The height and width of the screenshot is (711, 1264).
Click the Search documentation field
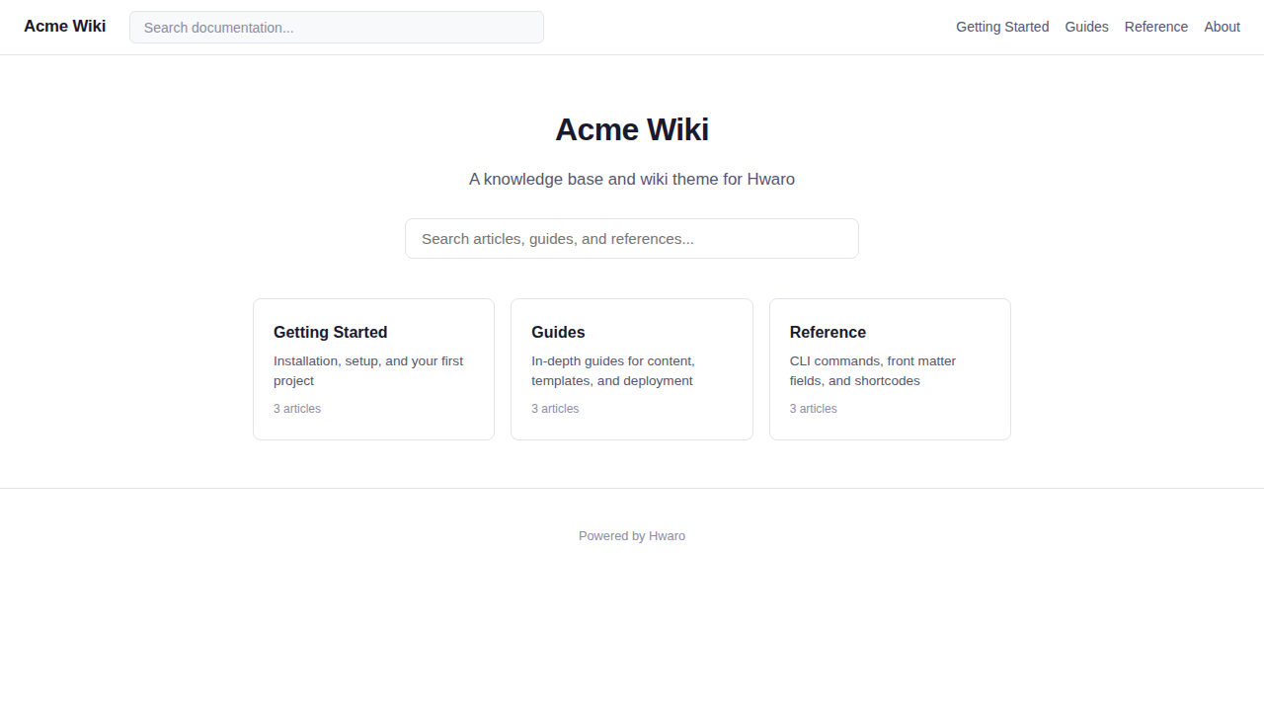pyautogui.click(x=336, y=27)
